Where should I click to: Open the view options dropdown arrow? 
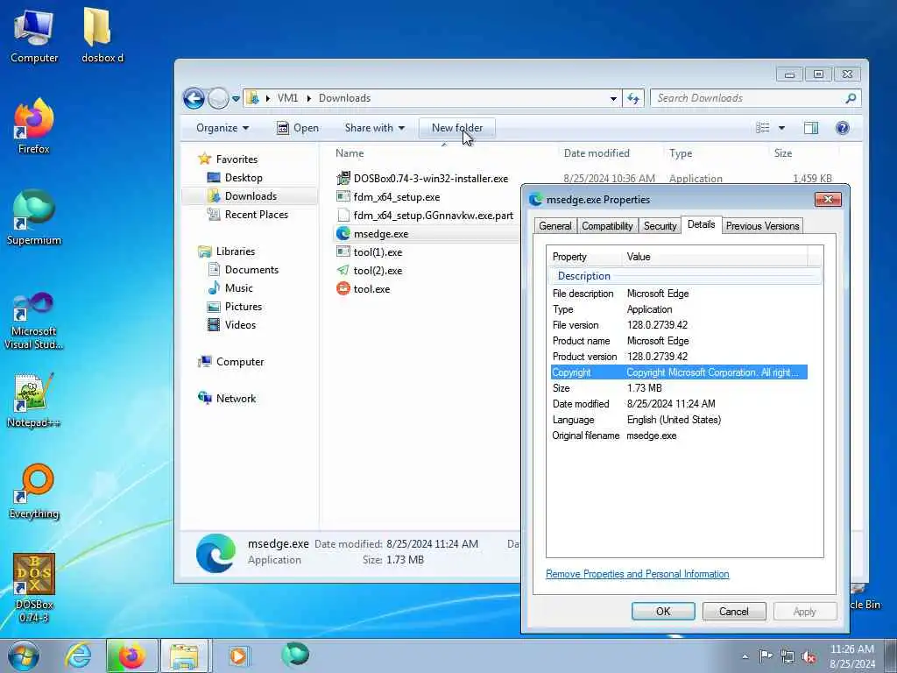coord(781,128)
